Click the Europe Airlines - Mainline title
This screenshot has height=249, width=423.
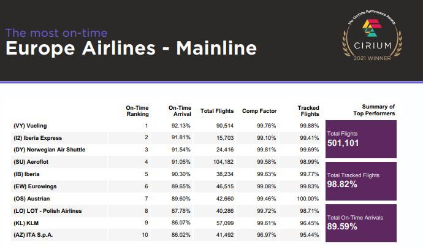point(131,48)
